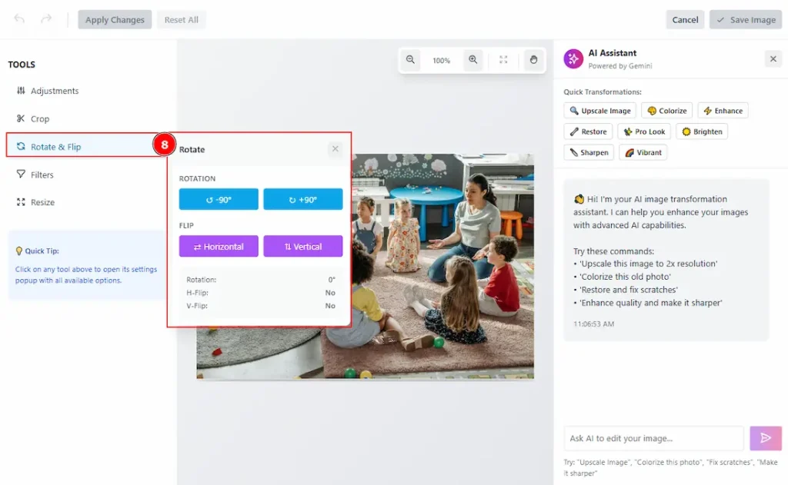Zoom in with the magnifier plus icon
This screenshot has height=485, width=788.
pyautogui.click(x=472, y=60)
